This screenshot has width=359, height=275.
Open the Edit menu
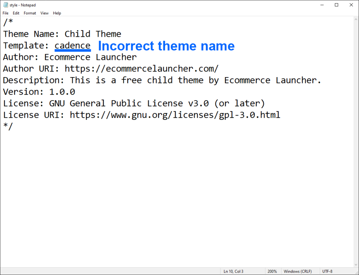point(16,13)
